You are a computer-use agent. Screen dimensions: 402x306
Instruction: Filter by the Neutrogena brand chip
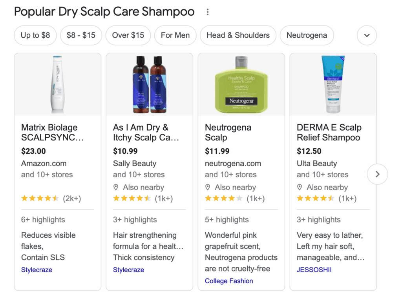coord(307,35)
